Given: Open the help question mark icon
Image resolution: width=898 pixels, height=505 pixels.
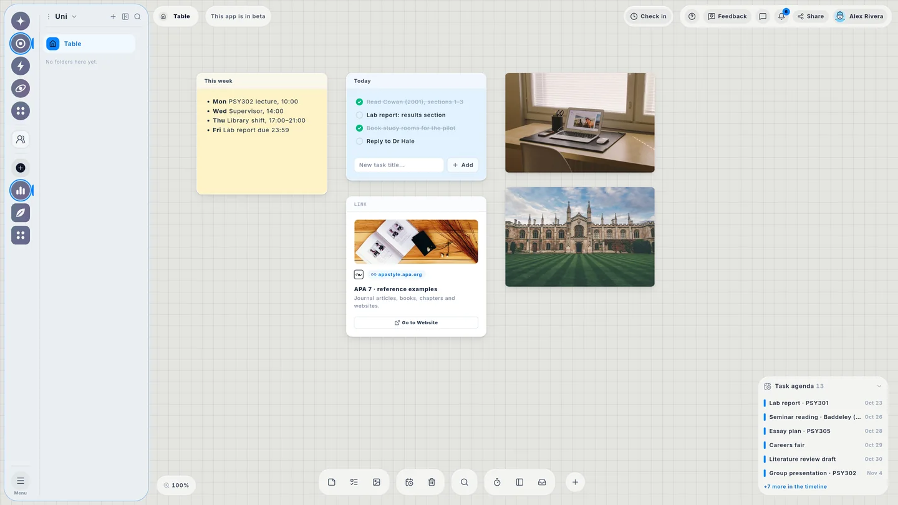Looking at the screenshot, I should [x=692, y=16].
